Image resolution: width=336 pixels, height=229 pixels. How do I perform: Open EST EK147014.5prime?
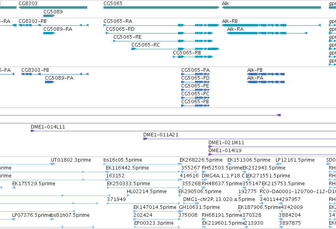(155, 207)
